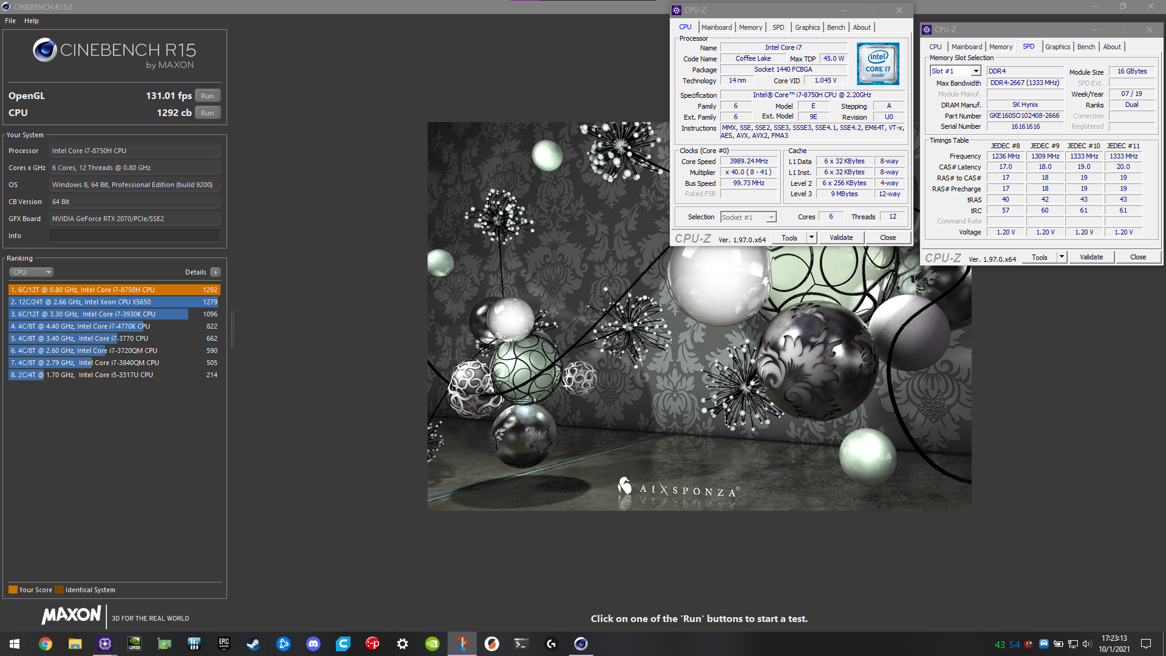The width and height of the screenshot is (1166, 656).
Task: Open the File menu in Cinebench
Action: tap(10, 21)
